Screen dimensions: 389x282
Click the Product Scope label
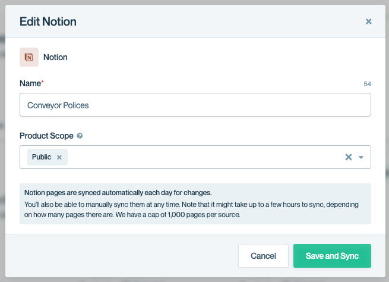tap(46, 136)
